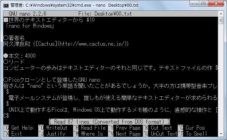Screen dimensions: 227x140
Task: Click the ^J Justify shortcut label
Action: pos(52,134)
